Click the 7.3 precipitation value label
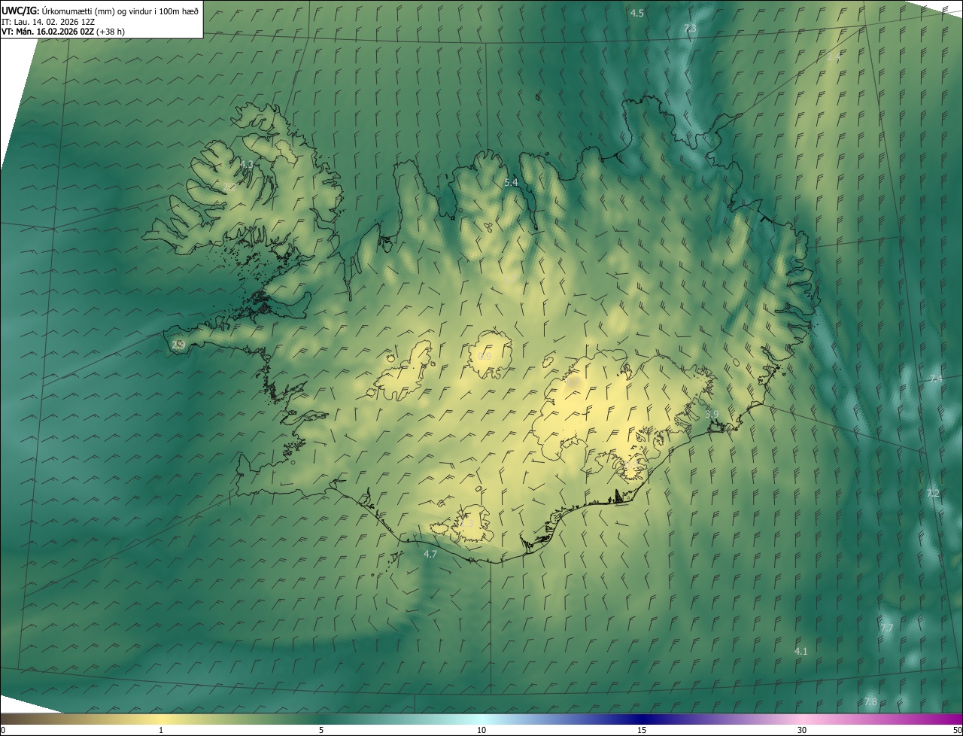This screenshot has width=963, height=736. click(x=690, y=29)
